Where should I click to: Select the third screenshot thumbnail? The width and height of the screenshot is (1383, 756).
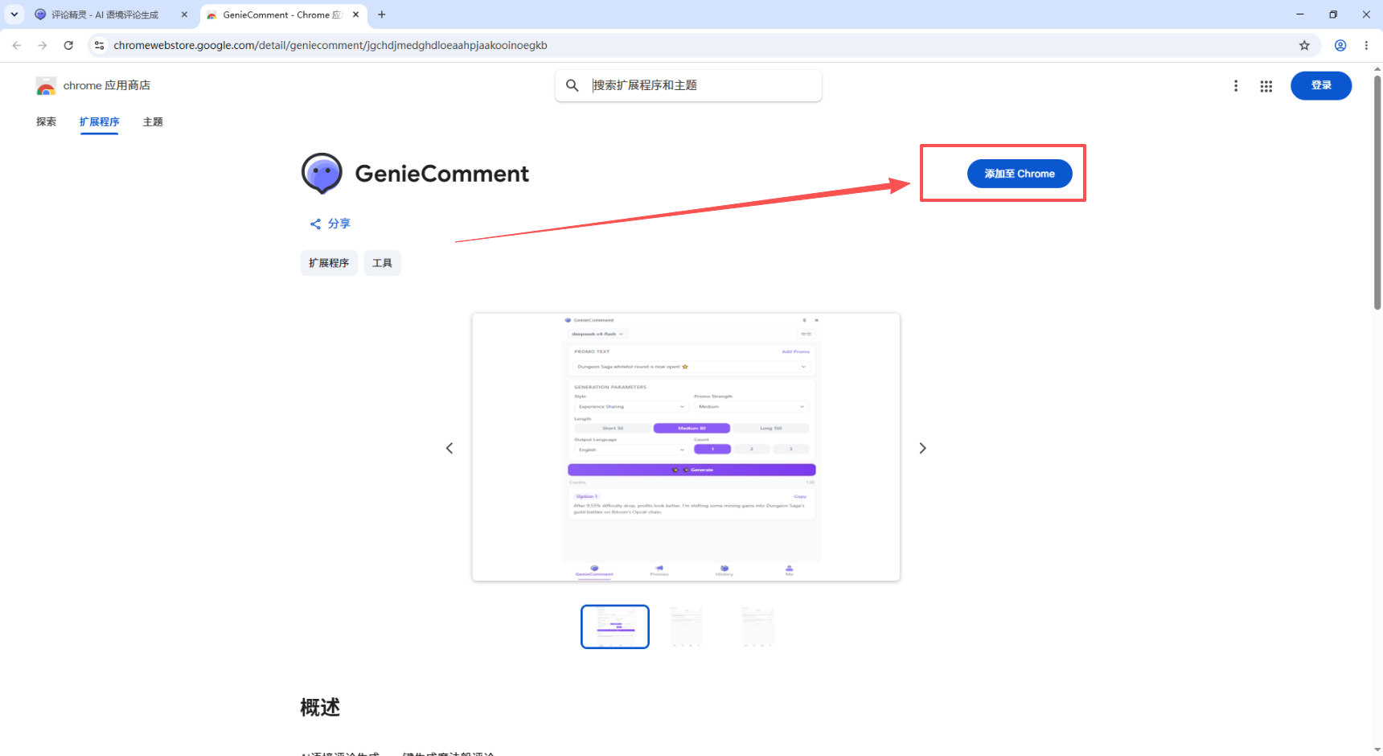[x=757, y=627]
